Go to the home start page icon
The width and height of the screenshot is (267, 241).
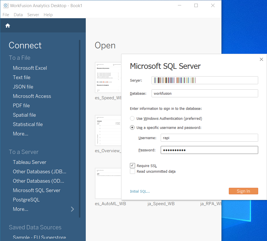8,26
